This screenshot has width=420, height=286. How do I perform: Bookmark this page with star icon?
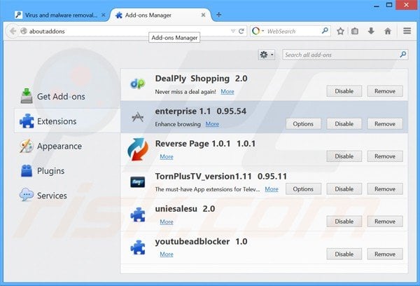pos(340,31)
